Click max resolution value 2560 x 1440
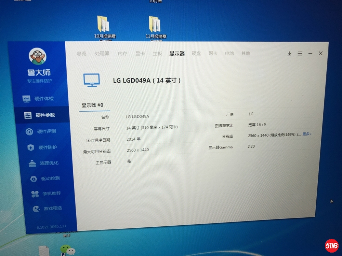The image size is (342, 256). tap(138, 150)
